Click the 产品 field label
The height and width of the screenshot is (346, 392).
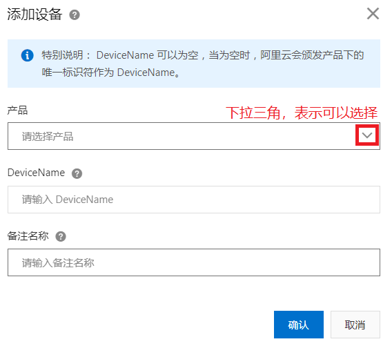17,110
